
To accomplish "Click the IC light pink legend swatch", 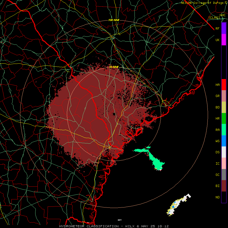I will pyautogui.click(x=224, y=163).
